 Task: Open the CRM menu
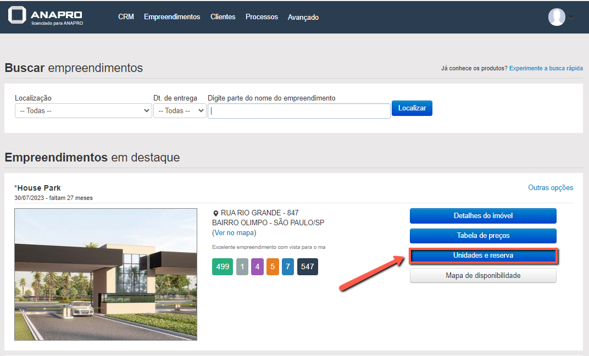click(126, 17)
